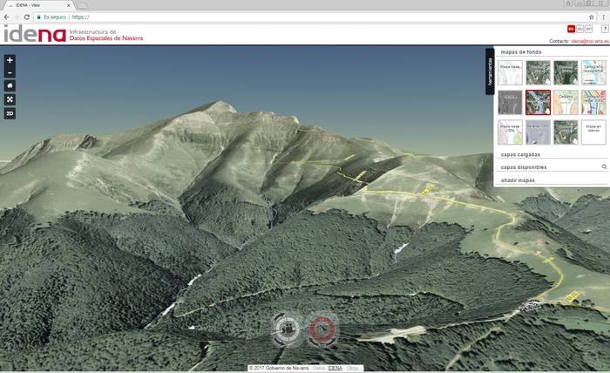Click the Otros attribution link

point(353,368)
